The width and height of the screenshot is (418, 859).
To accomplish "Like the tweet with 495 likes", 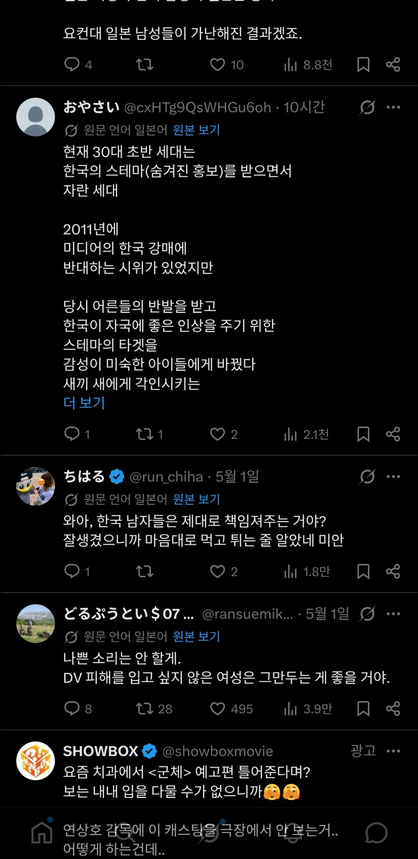I will pos(217,709).
